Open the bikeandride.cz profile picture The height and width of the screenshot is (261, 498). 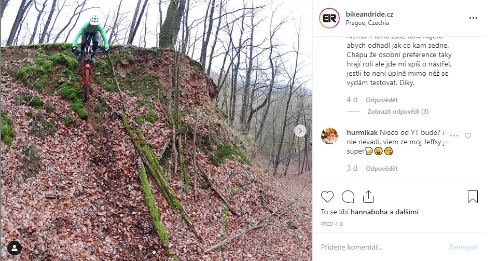click(x=329, y=18)
